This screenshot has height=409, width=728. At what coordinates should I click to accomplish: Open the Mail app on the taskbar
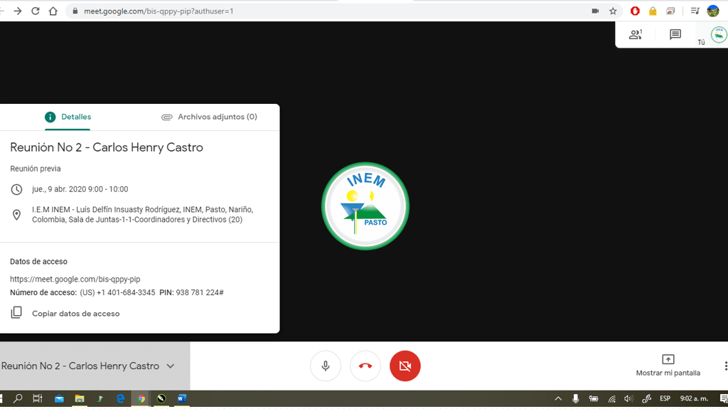pos(59,398)
